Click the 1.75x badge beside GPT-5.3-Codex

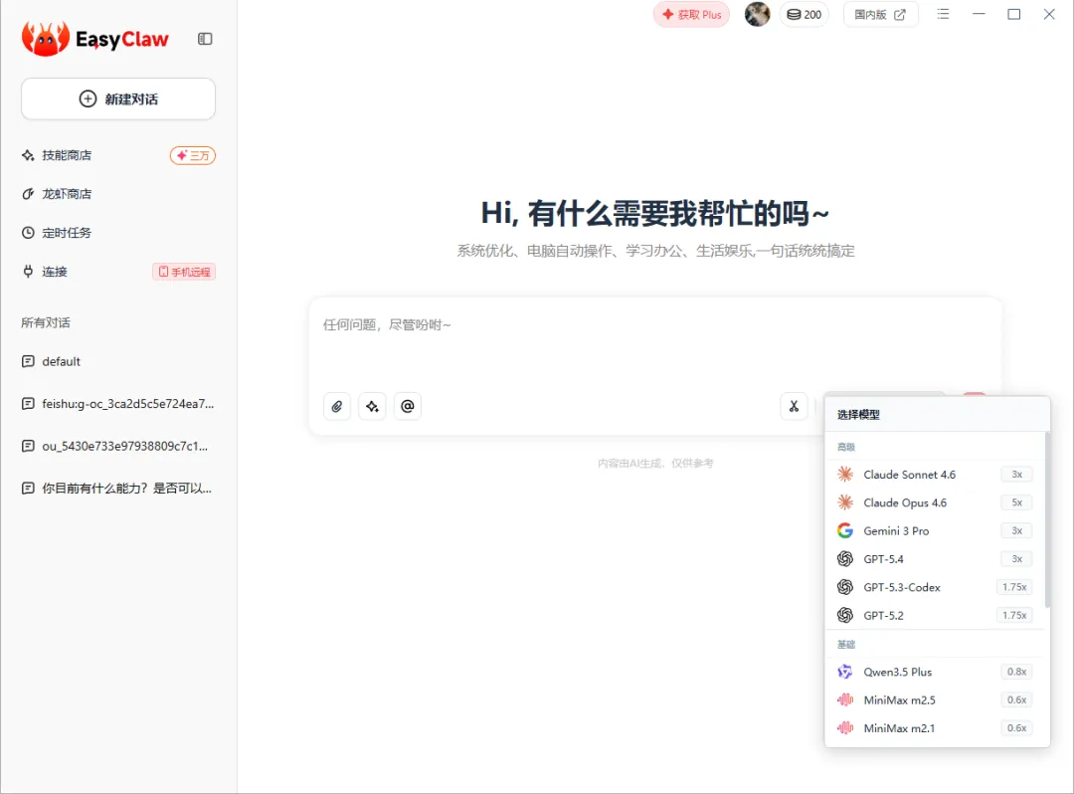pyautogui.click(x=1014, y=587)
